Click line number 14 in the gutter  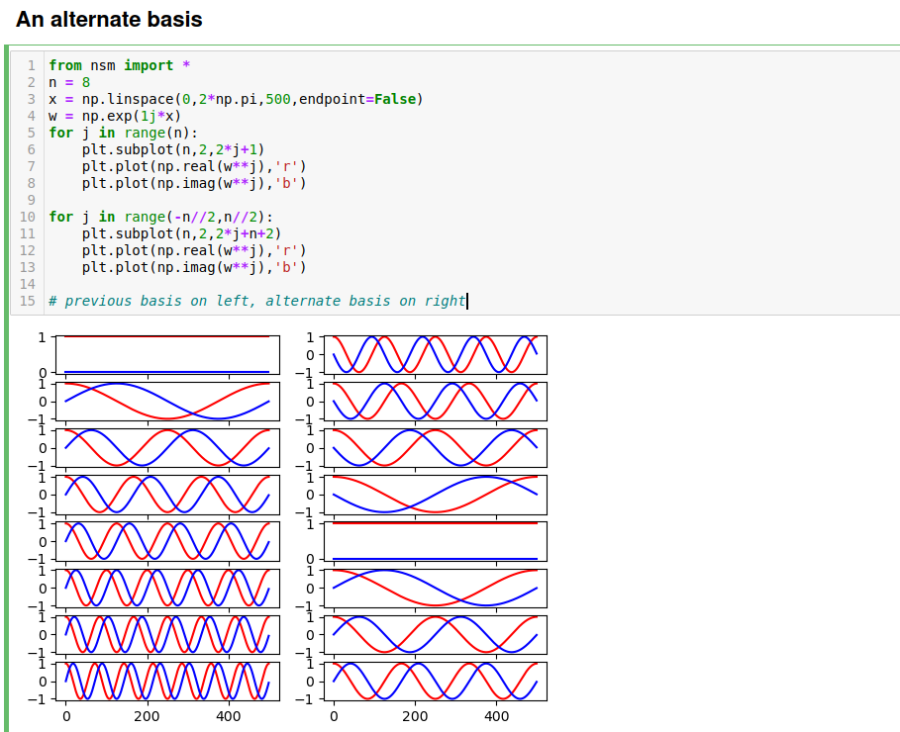(x=27, y=284)
